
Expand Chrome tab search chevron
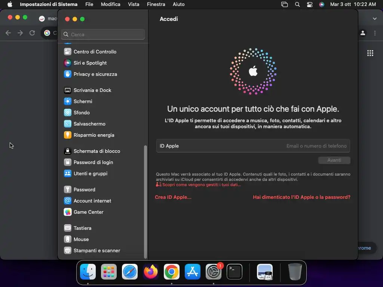[375, 19]
